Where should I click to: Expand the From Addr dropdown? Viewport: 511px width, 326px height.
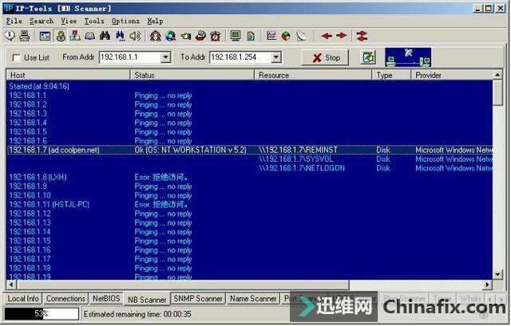166,57
